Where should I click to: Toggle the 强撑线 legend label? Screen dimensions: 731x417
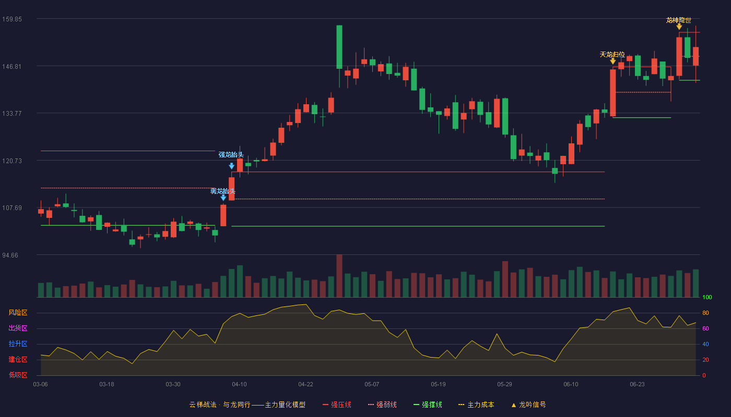(x=432, y=404)
